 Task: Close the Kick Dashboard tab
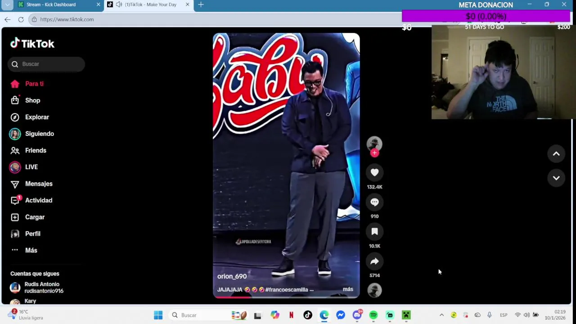click(98, 4)
